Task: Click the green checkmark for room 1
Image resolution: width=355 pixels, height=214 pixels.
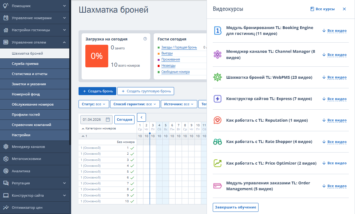Action: click(x=132, y=148)
